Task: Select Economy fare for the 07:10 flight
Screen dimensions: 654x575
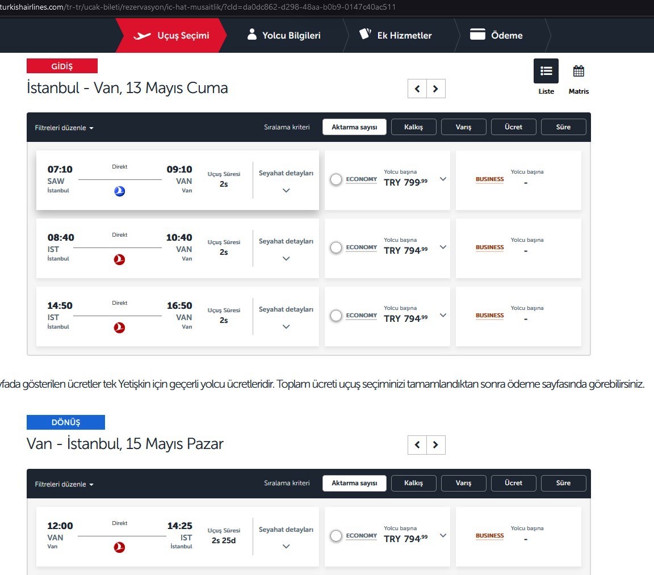Action: pyautogui.click(x=336, y=180)
